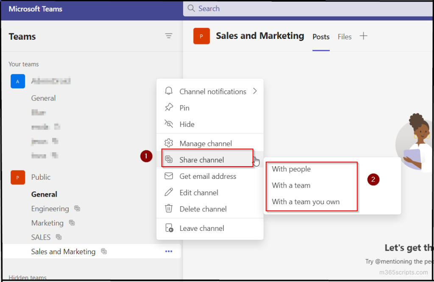Screen dimensions: 434x282
Task: Click the Get email address envelope icon
Action: pos(169,176)
